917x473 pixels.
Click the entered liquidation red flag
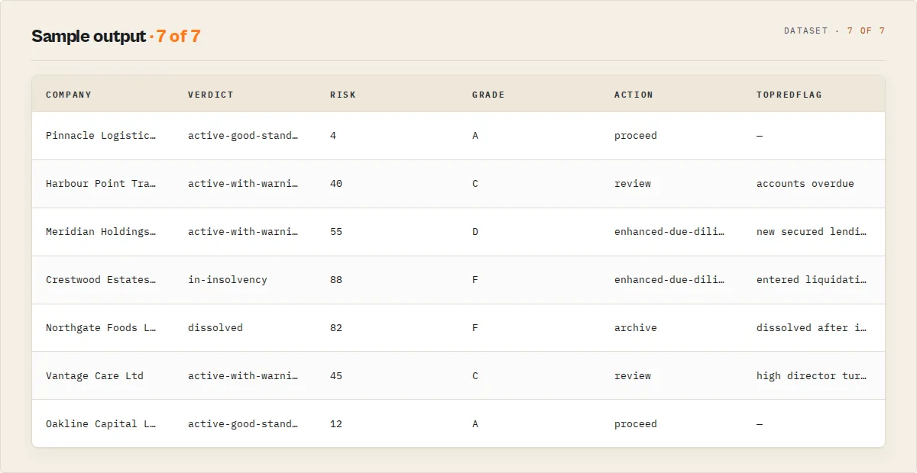point(812,280)
